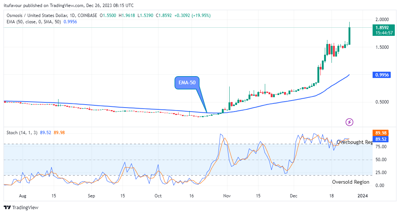
Task: Click the TradingView logo at bottom
Action: tap(21, 208)
